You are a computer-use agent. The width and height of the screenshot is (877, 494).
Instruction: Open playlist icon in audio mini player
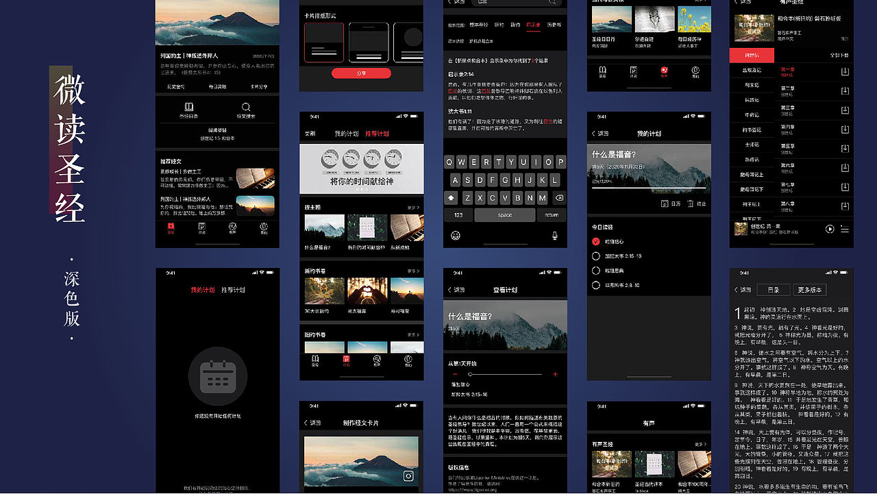845,229
